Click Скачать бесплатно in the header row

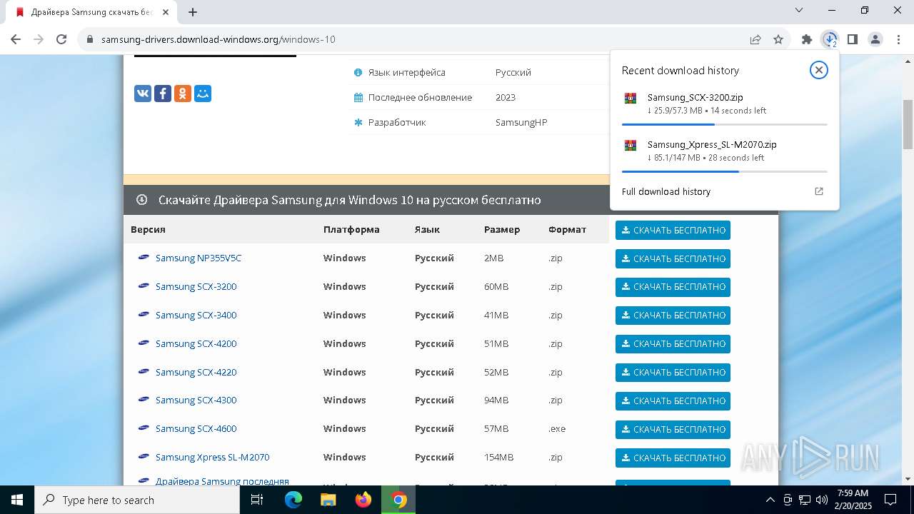point(673,230)
